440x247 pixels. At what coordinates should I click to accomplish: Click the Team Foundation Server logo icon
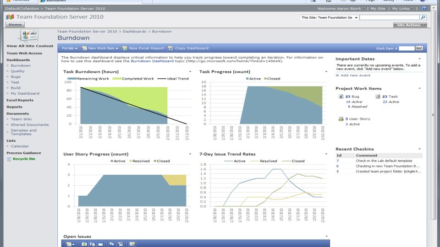(x=10, y=17)
